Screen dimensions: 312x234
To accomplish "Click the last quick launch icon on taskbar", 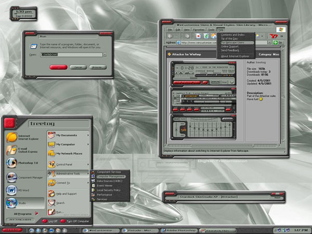I will coord(64,230).
